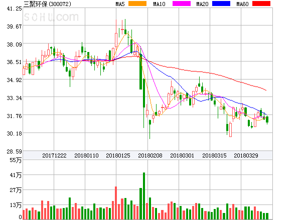
Task: Click the 31.76 price axis label
Action: pyautogui.click(x=14, y=116)
